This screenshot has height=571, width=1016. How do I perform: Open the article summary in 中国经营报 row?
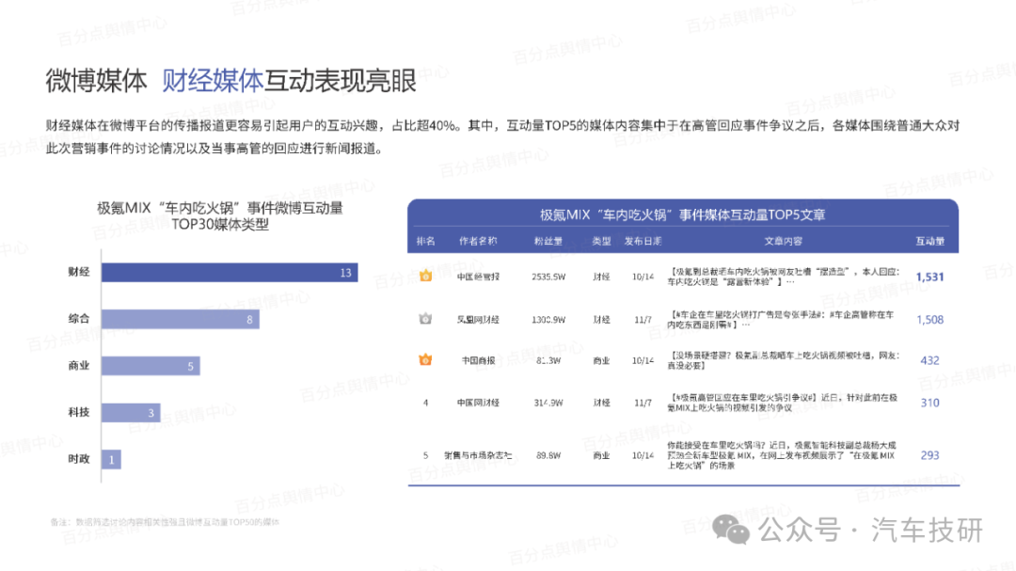(x=784, y=277)
